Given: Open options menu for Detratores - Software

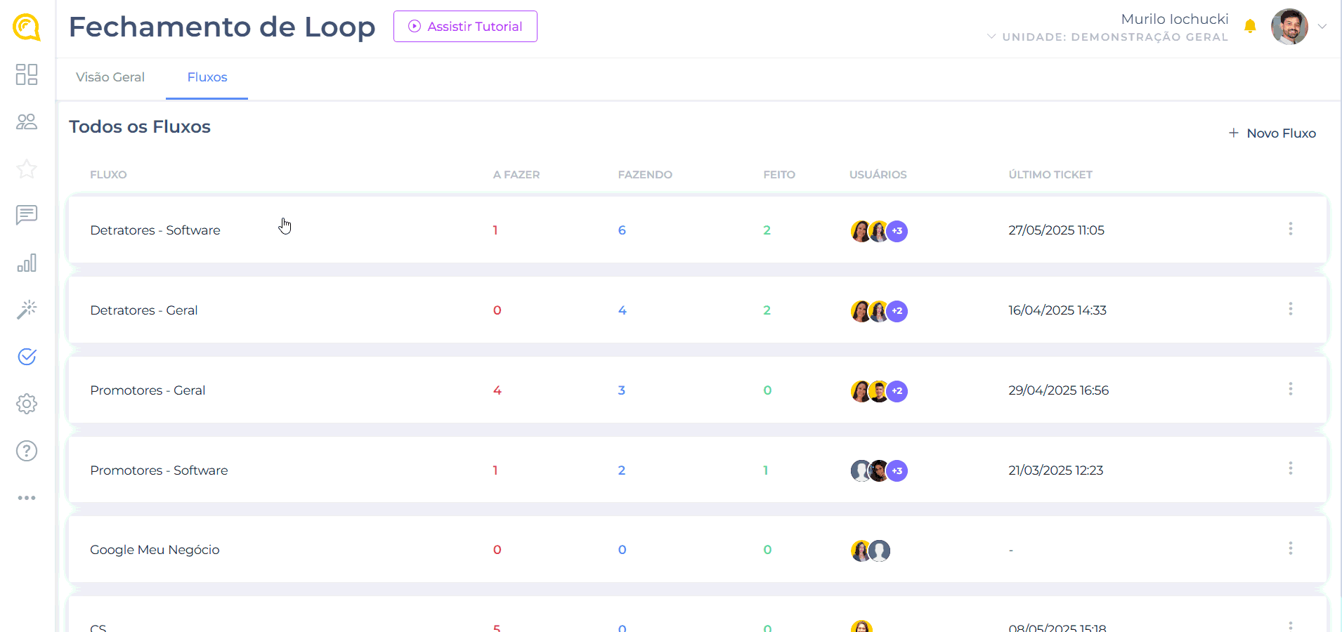Looking at the screenshot, I should (1290, 229).
